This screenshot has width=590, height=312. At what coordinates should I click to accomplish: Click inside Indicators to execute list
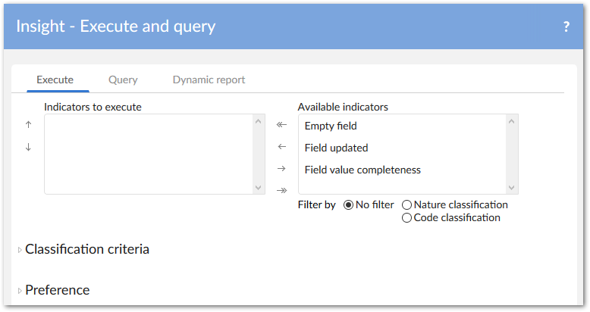pyautogui.click(x=148, y=154)
